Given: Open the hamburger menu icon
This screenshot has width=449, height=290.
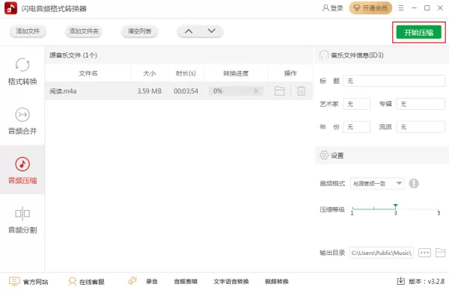Looking at the screenshot, I should click(x=401, y=8).
